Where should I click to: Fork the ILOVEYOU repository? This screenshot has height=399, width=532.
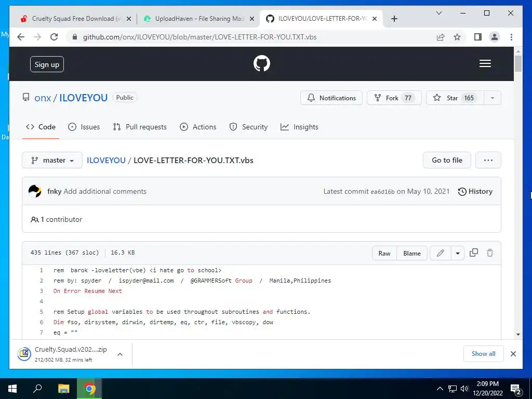[x=394, y=98]
